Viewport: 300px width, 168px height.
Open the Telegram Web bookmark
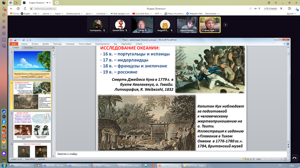(x=194, y=13)
